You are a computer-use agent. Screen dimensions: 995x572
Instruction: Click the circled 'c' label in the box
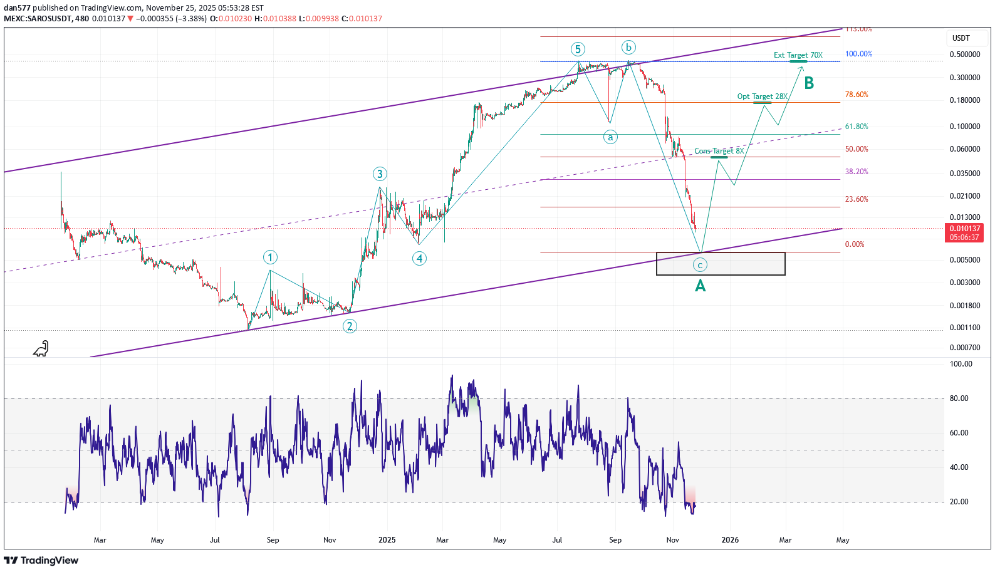(700, 265)
